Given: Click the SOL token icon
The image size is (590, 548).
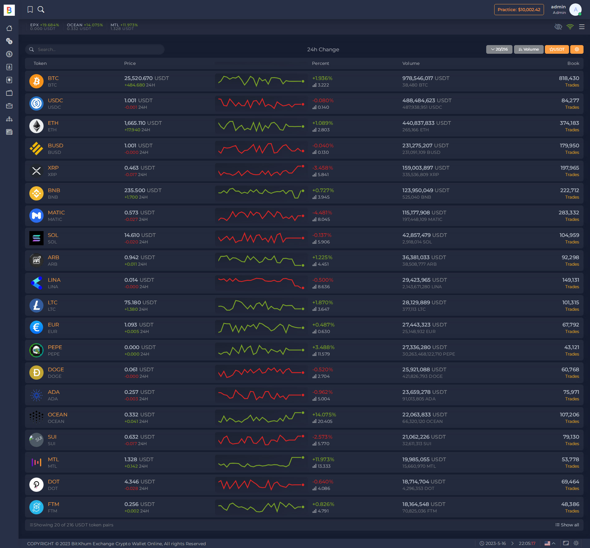Looking at the screenshot, I should pos(36,238).
